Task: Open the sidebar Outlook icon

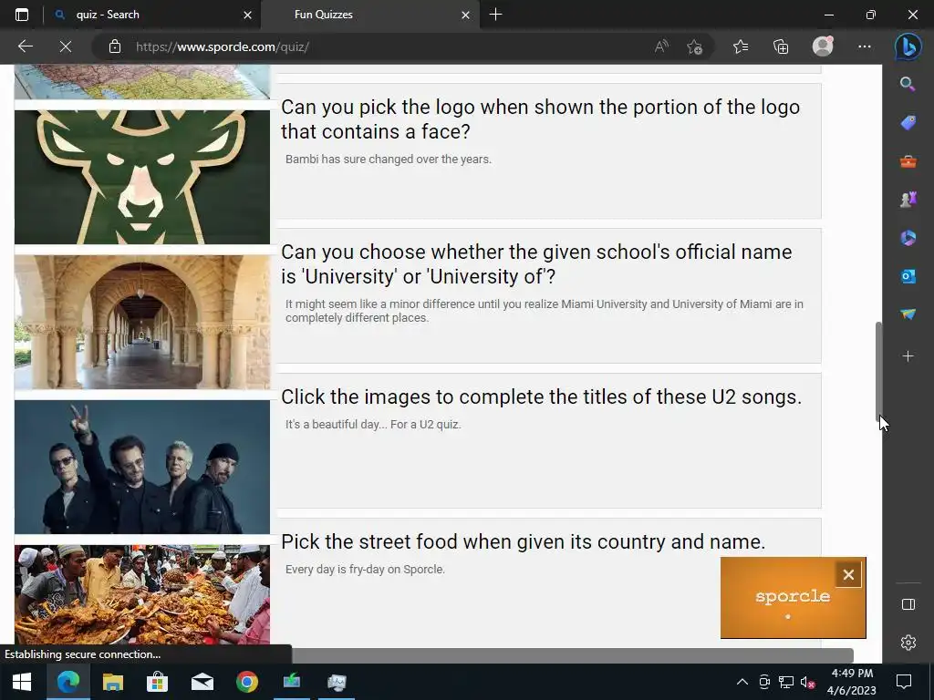Action: (908, 276)
